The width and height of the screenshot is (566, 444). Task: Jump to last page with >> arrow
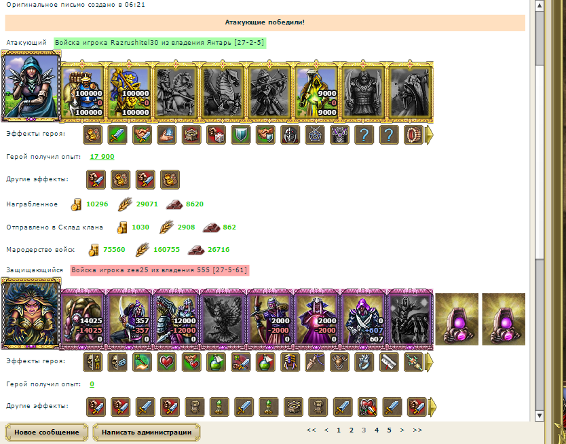[417, 430]
